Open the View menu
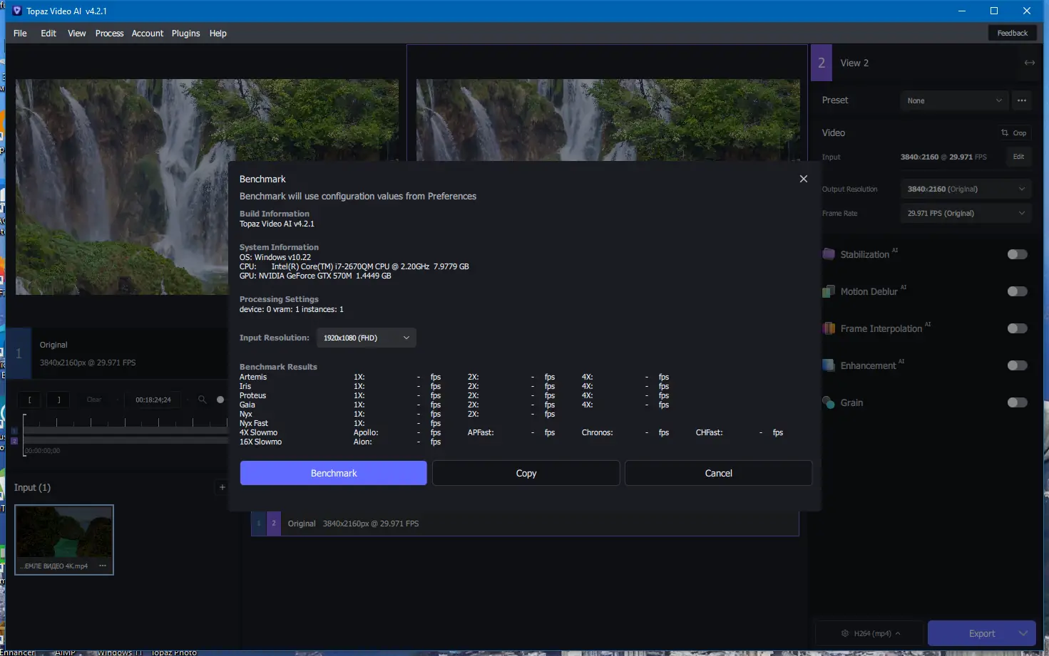 coord(77,33)
